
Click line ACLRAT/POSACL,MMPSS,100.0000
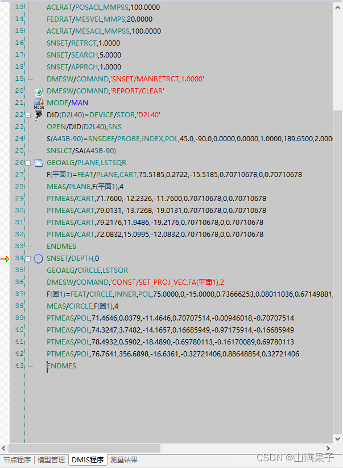pyautogui.click(x=103, y=7)
